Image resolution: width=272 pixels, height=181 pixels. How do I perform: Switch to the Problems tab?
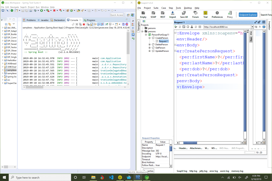pyautogui.click(x=29, y=20)
